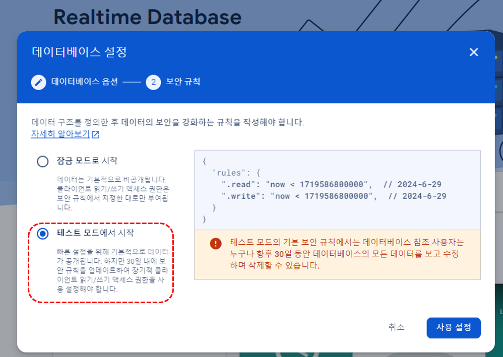Image resolution: width=503 pixels, height=357 pixels.
Task: Click the pencil edit step icon
Action: [x=38, y=83]
